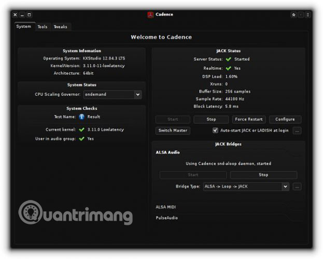Click the blue info icon beside Test Name
Viewport: 323px width, 259px height.
click(x=81, y=117)
